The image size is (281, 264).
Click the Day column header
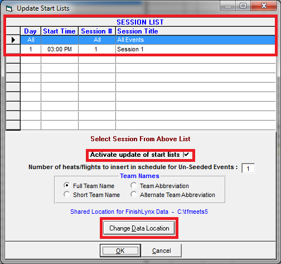click(x=31, y=31)
